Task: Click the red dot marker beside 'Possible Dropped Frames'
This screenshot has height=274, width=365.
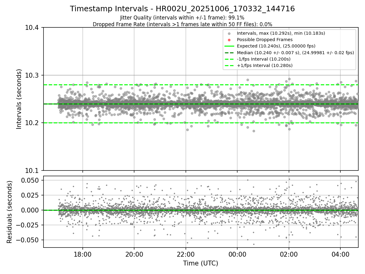Action: (229, 40)
